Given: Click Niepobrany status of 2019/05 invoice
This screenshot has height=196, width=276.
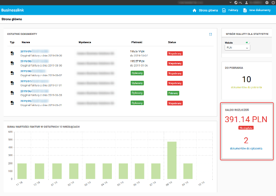Looking at the screenshot, I should tap(175, 103).
